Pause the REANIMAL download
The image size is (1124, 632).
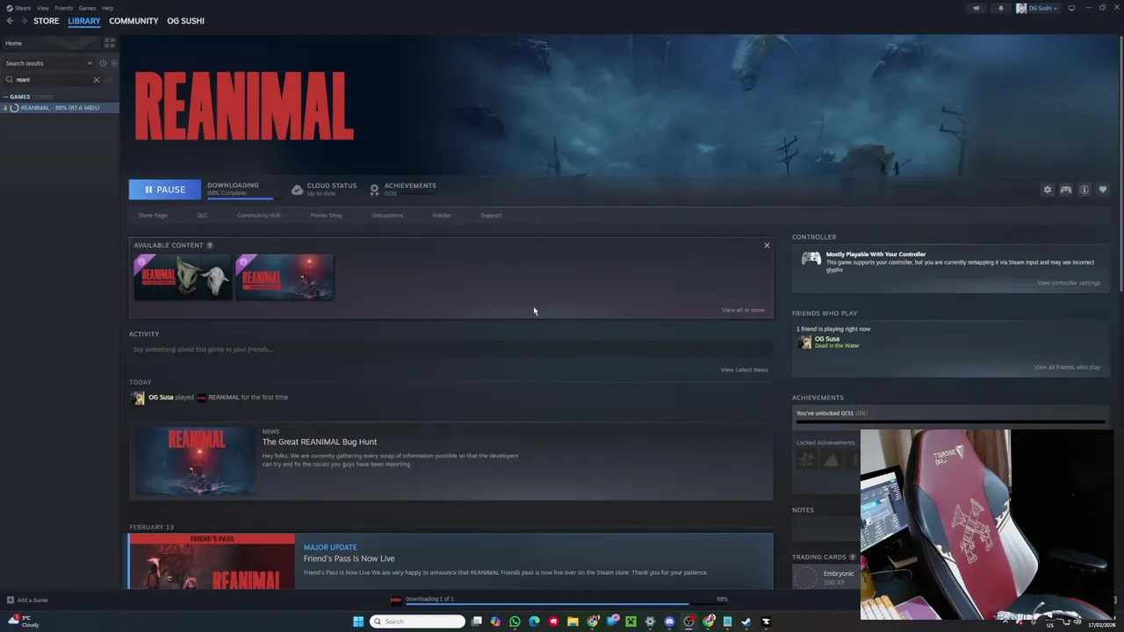164,190
